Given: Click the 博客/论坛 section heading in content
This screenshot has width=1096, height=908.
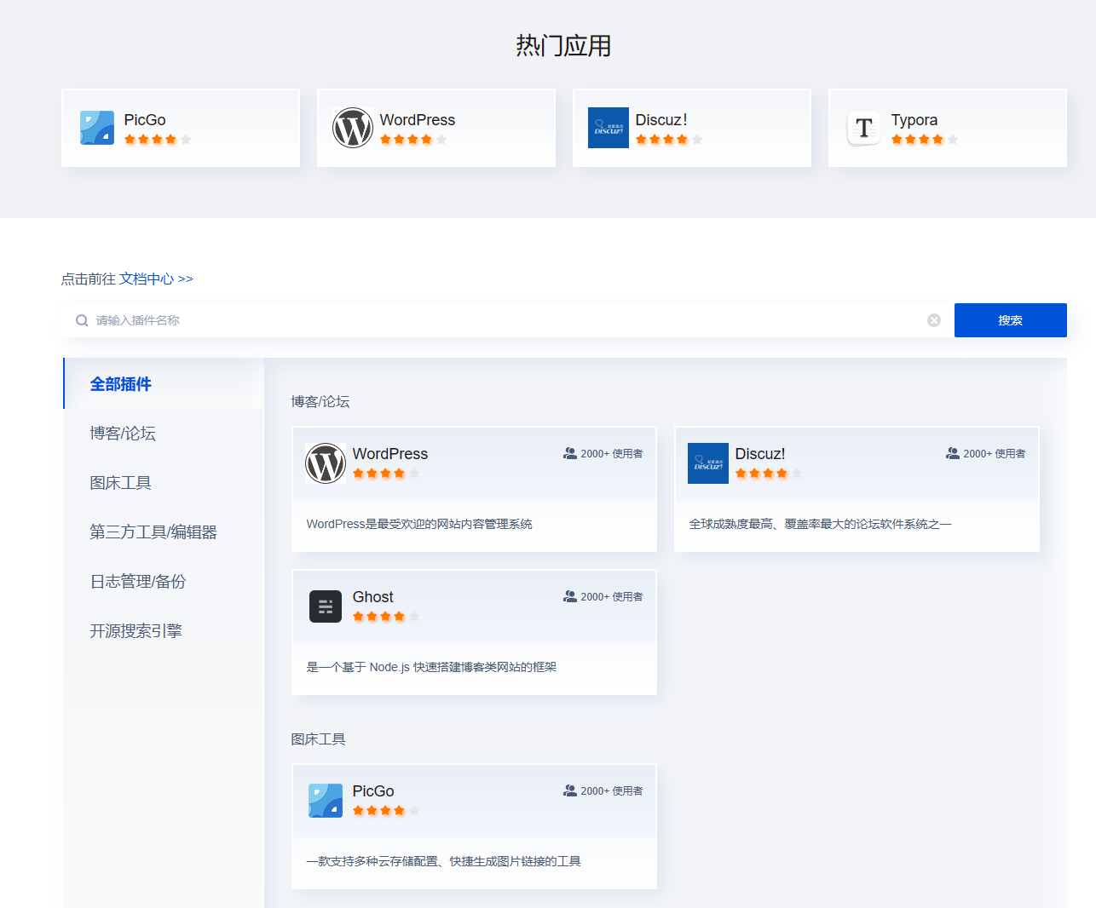Looking at the screenshot, I should click(320, 401).
